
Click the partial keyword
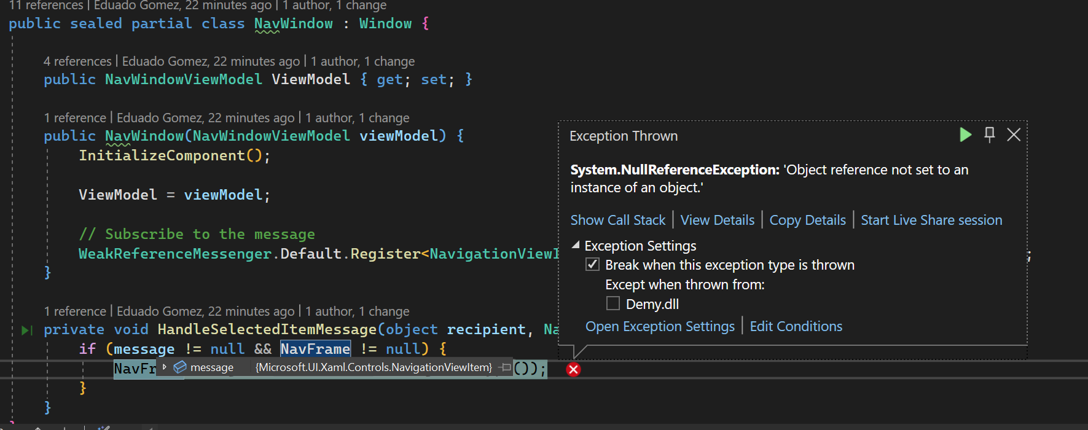[162, 23]
